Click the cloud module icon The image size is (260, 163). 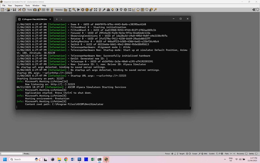138,10
